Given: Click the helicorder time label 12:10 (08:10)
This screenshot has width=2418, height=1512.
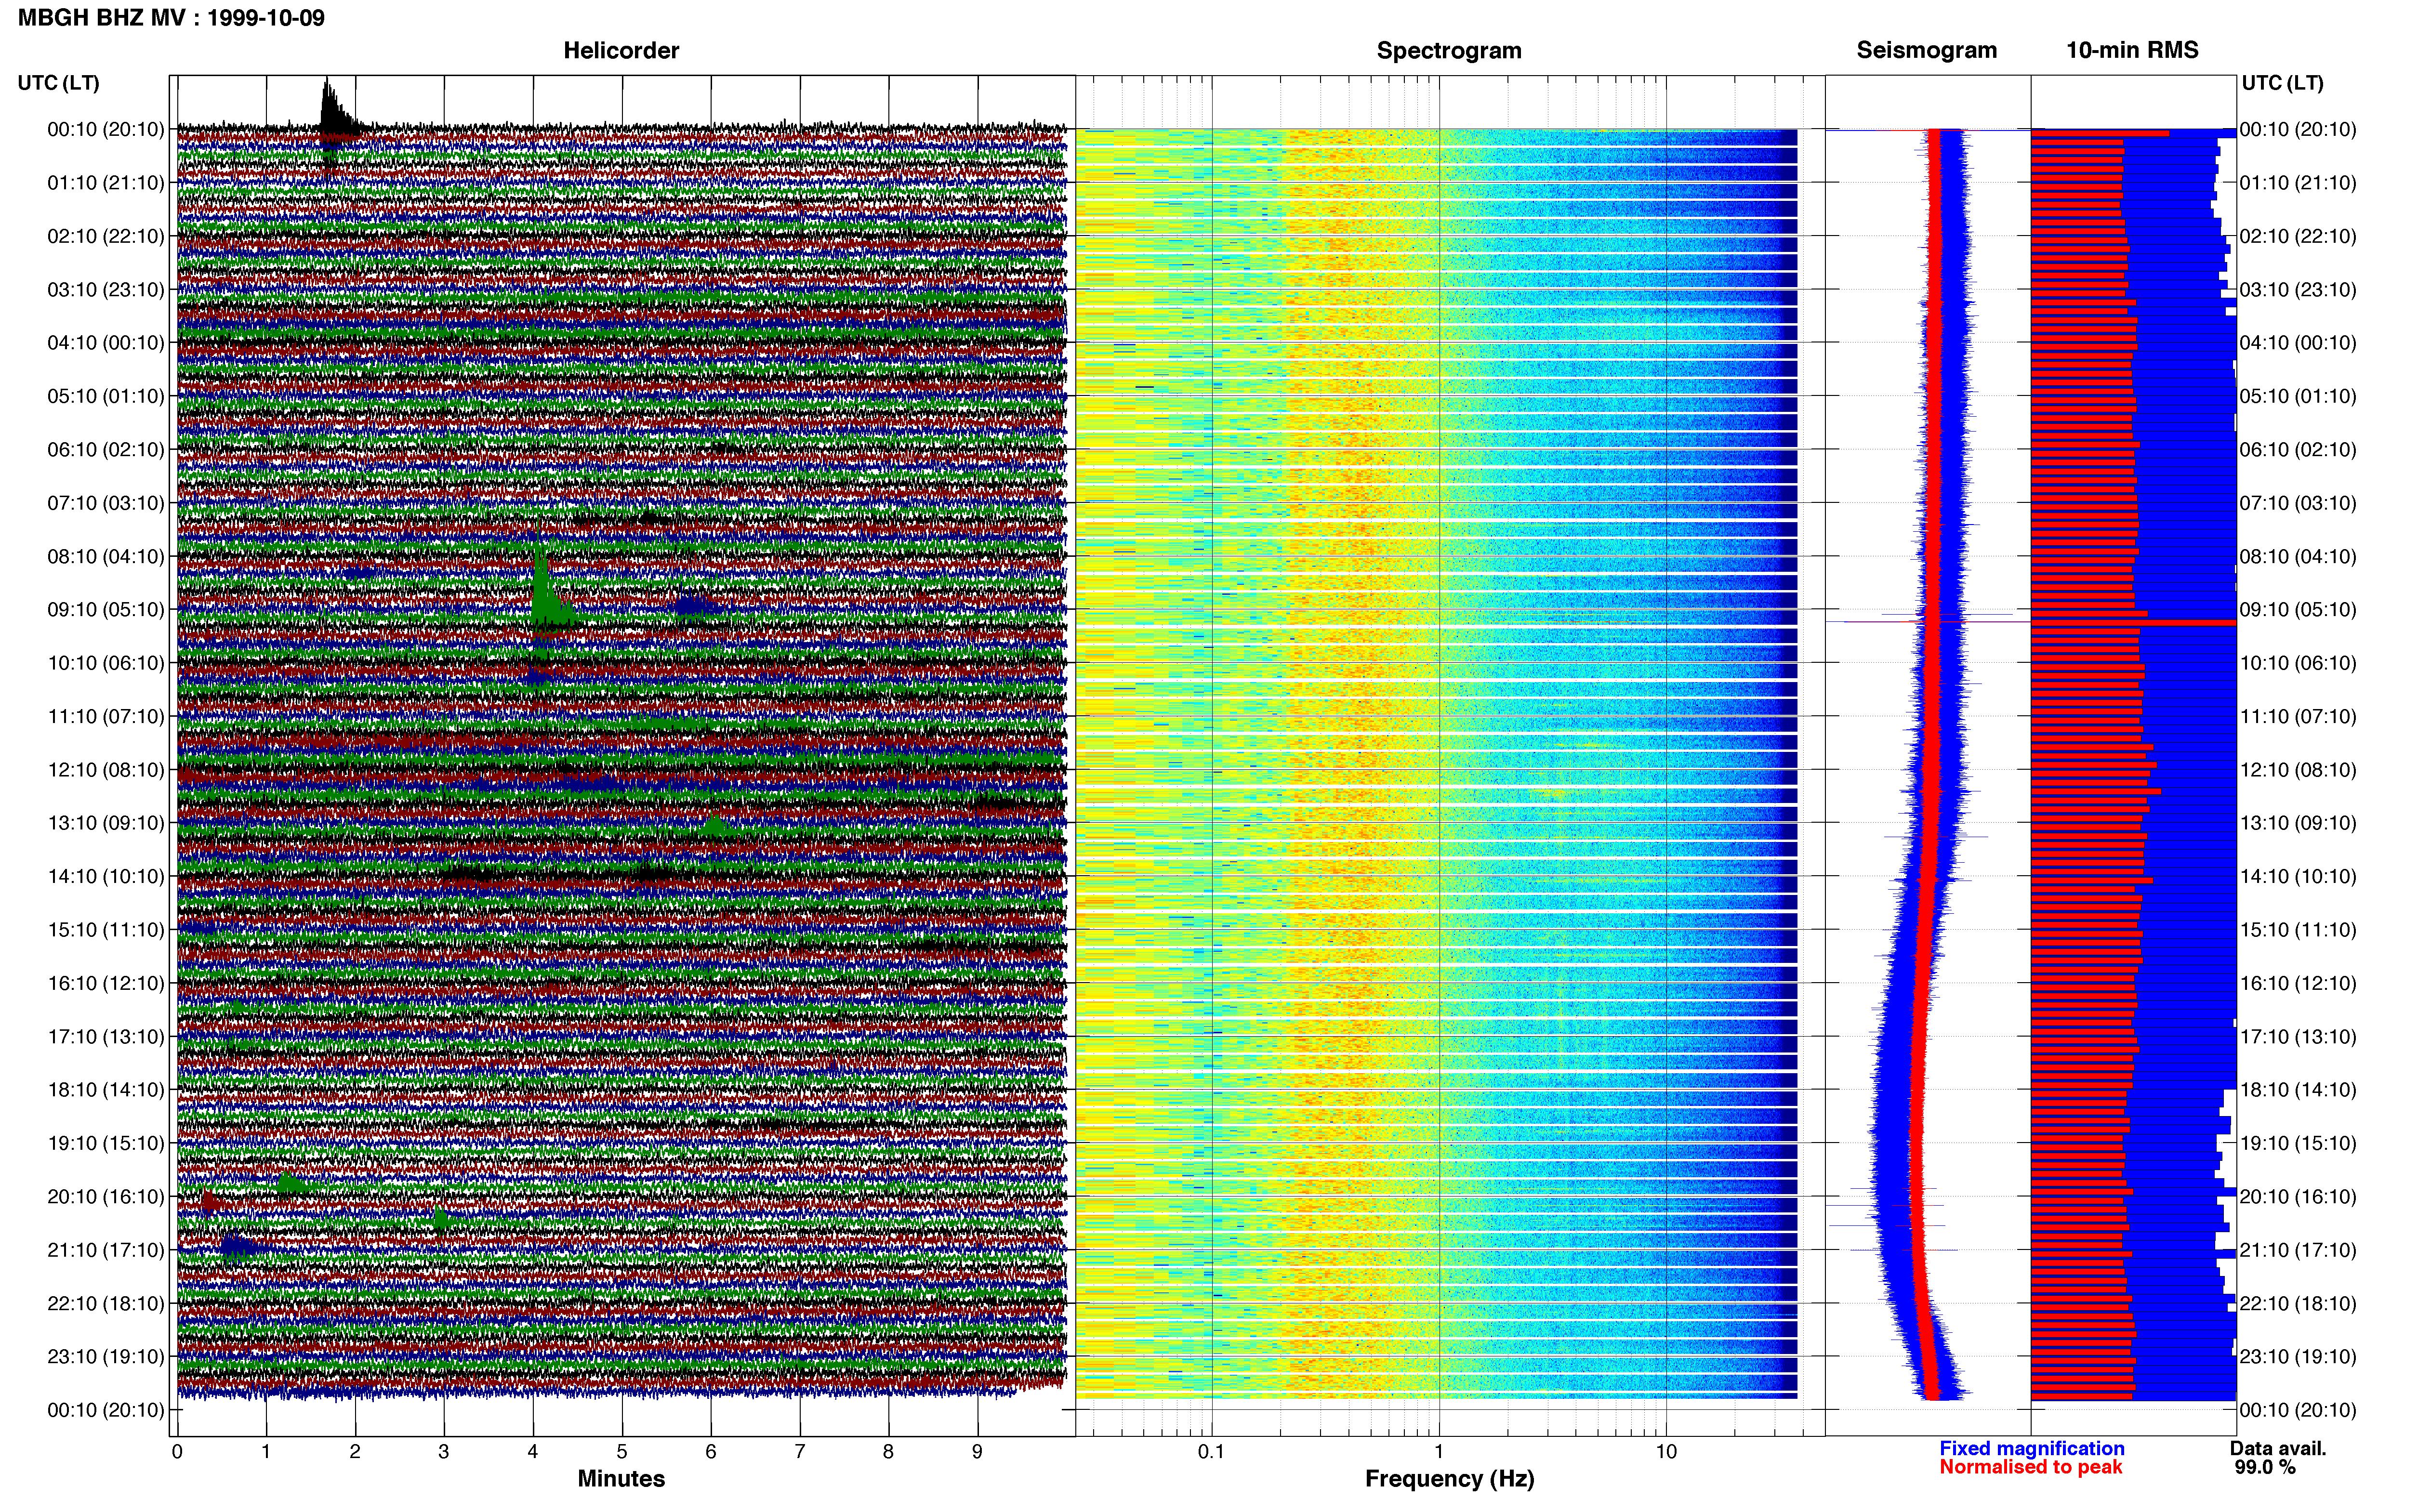Looking at the screenshot, I should click(x=106, y=770).
